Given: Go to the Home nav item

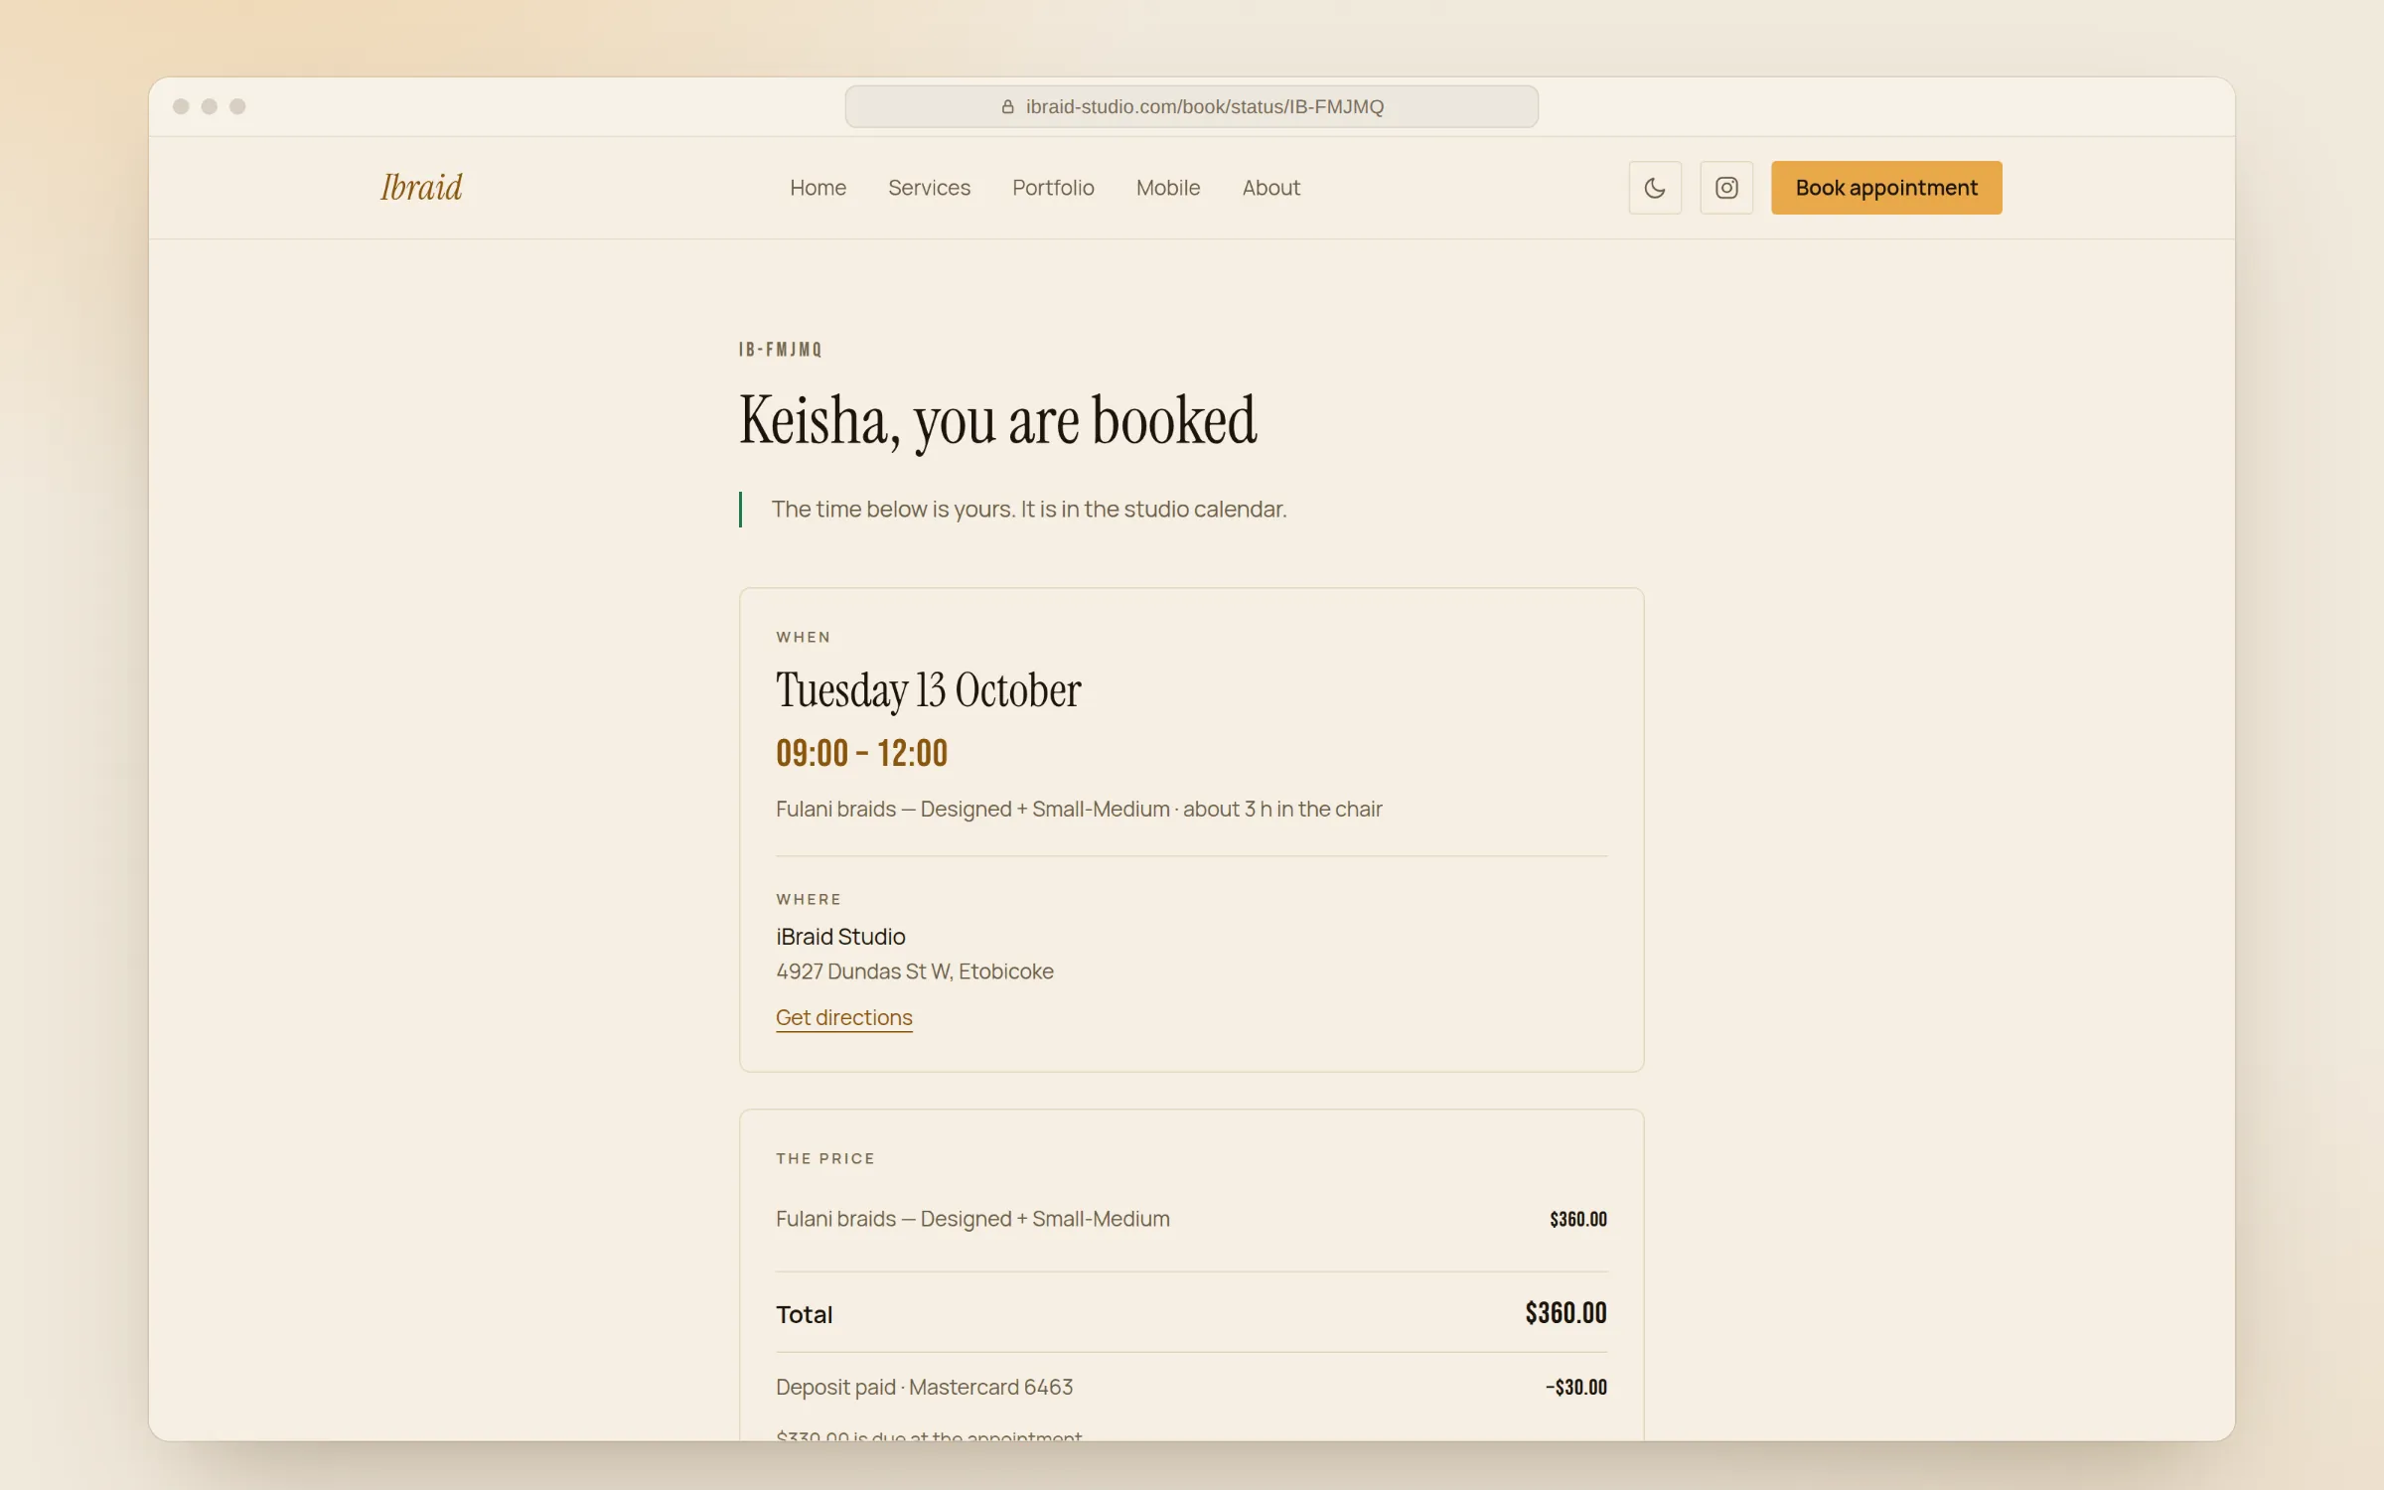Looking at the screenshot, I should (818, 188).
